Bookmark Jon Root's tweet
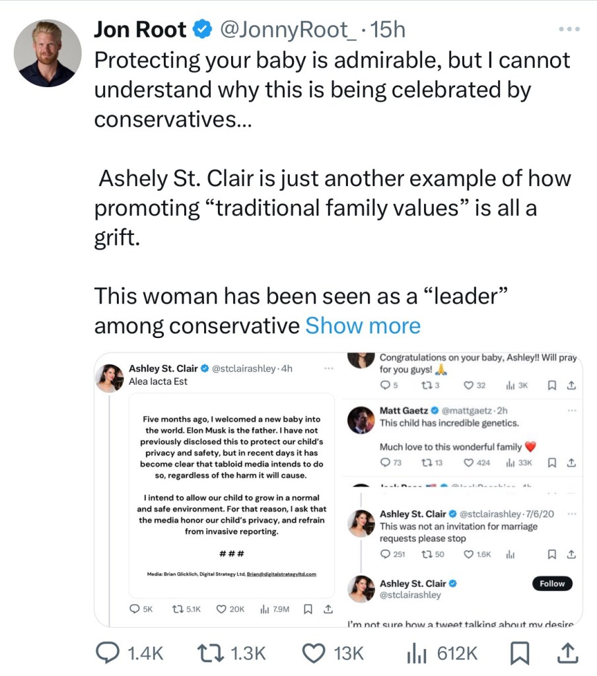The image size is (597, 676). 522,653
